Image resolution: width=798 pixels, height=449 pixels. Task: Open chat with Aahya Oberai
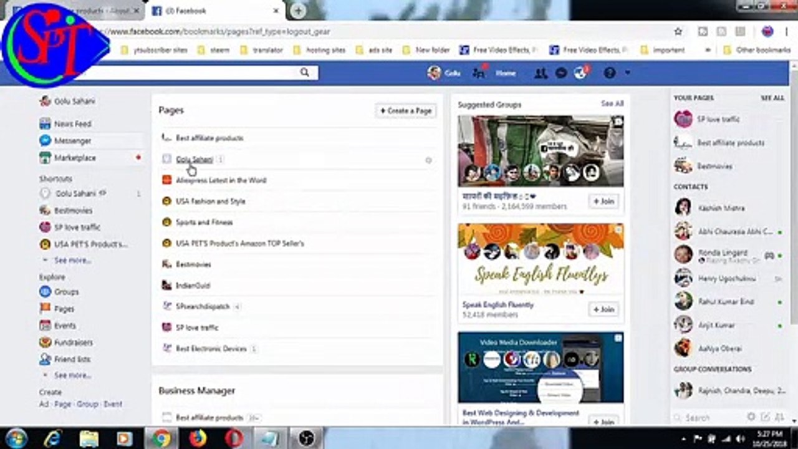click(719, 349)
